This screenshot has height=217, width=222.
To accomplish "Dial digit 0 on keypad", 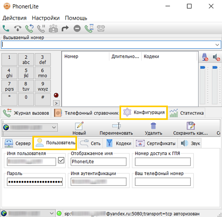I will pos(26,99).
